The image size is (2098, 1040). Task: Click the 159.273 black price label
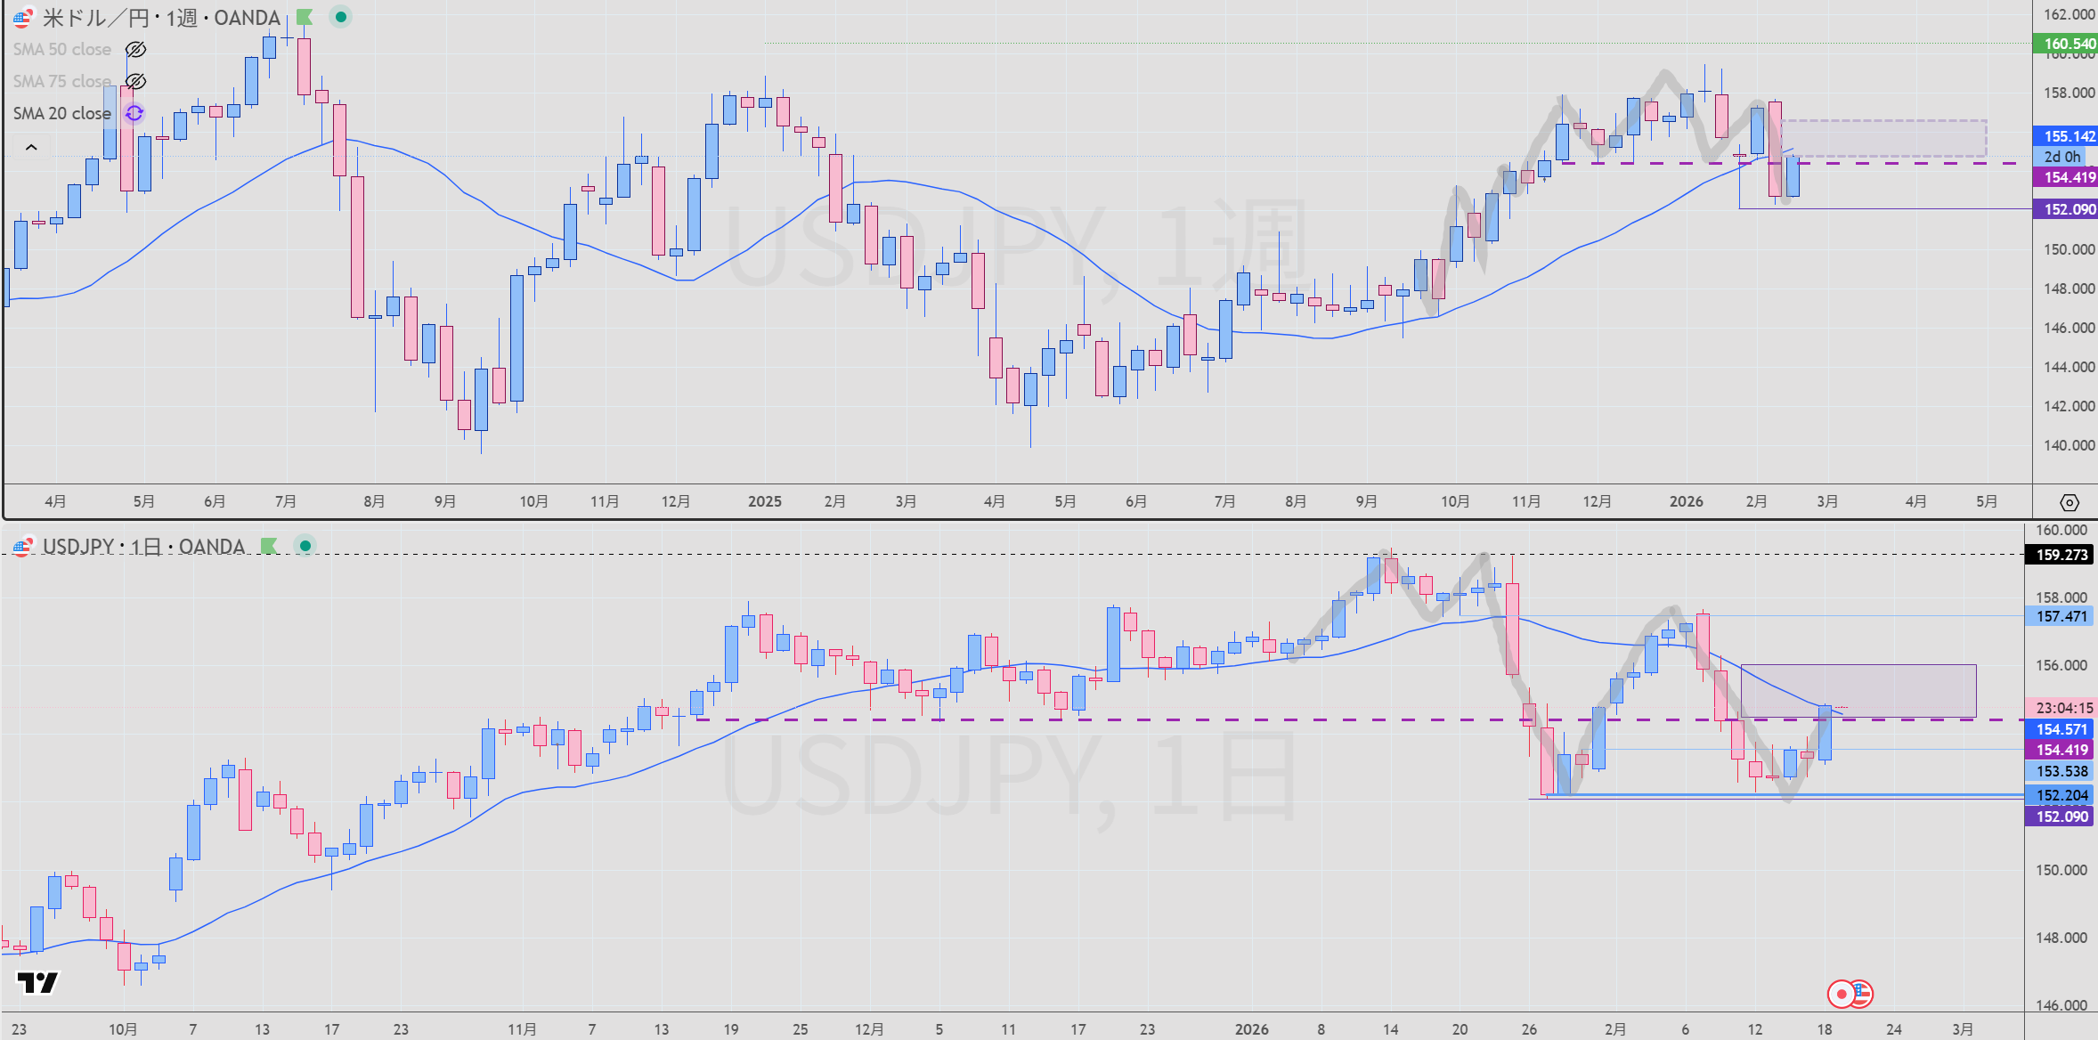pyautogui.click(x=2061, y=555)
